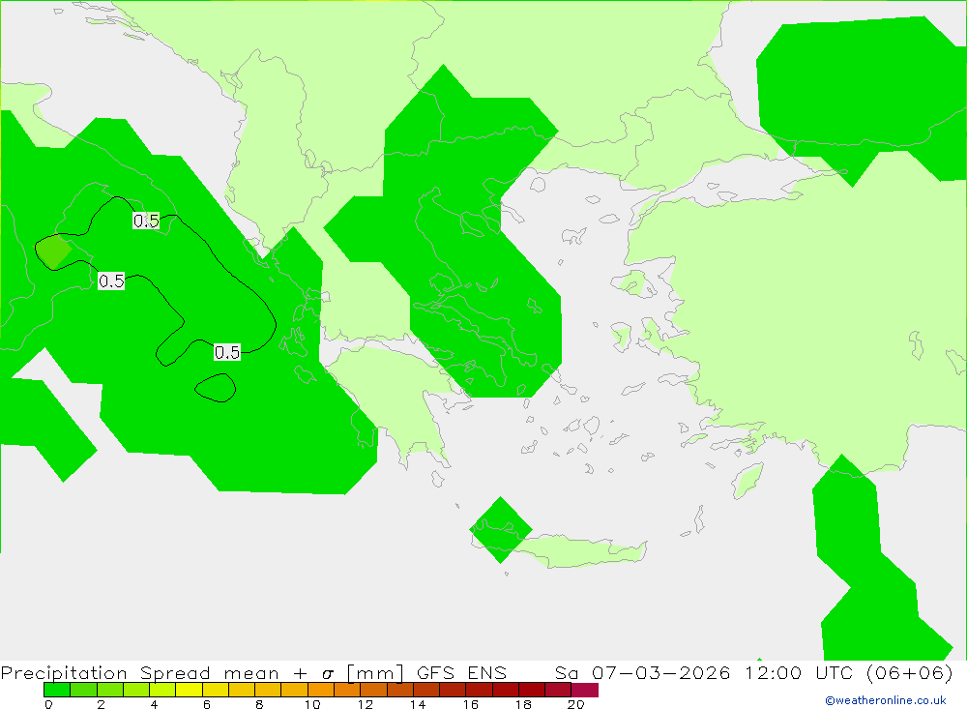The image size is (967, 709).
Task: Click the '(06+06)' forecast run label
Action: click(x=910, y=672)
